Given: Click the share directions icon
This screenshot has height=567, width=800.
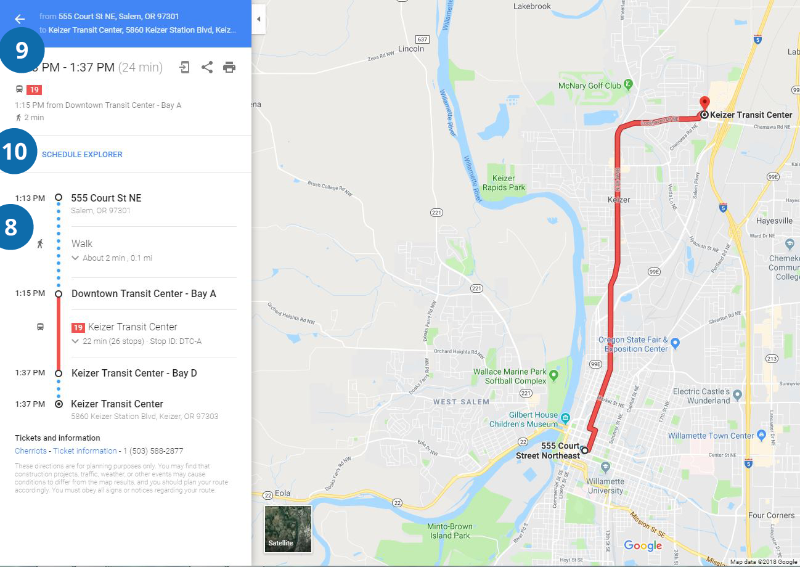Looking at the screenshot, I should 207,67.
